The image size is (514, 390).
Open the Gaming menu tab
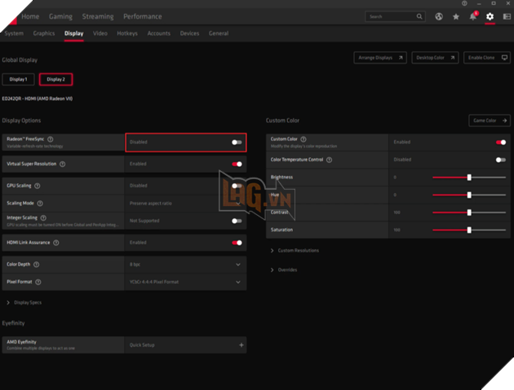[x=60, y=16]
